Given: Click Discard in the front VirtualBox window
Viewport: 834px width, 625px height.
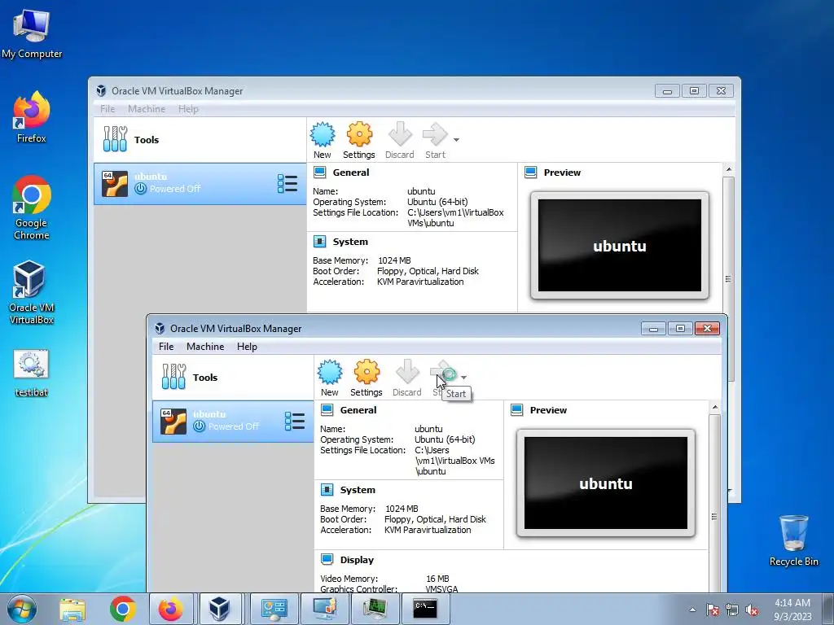Looking at the screenshot, I should point(407,378).
